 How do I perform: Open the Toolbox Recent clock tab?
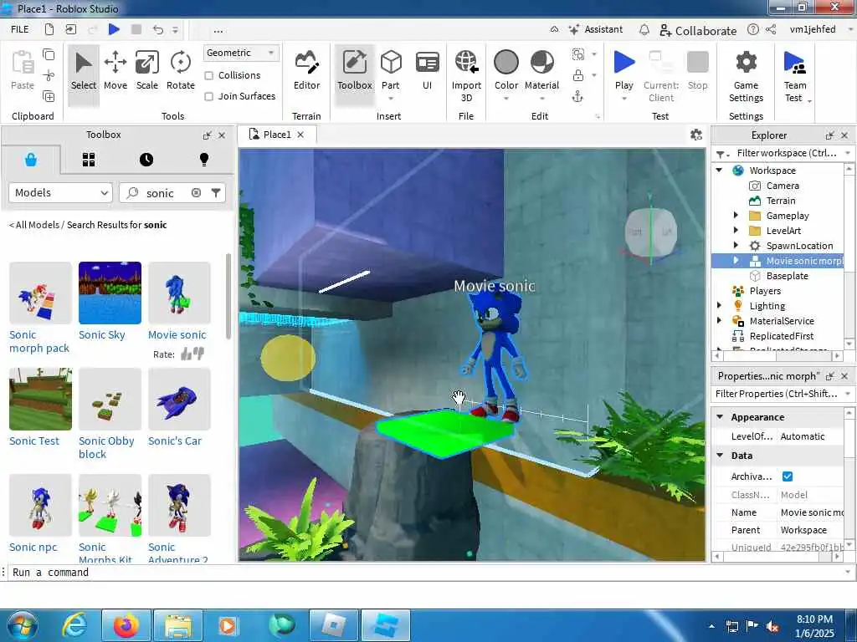[x=146, y=160]
